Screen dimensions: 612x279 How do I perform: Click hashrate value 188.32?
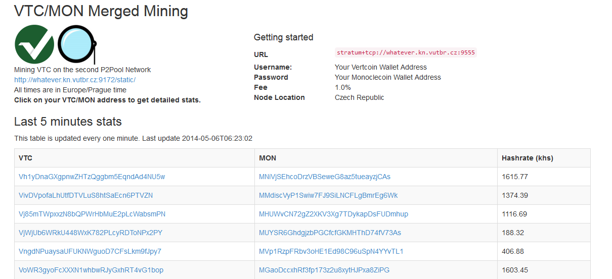point(513,233)
